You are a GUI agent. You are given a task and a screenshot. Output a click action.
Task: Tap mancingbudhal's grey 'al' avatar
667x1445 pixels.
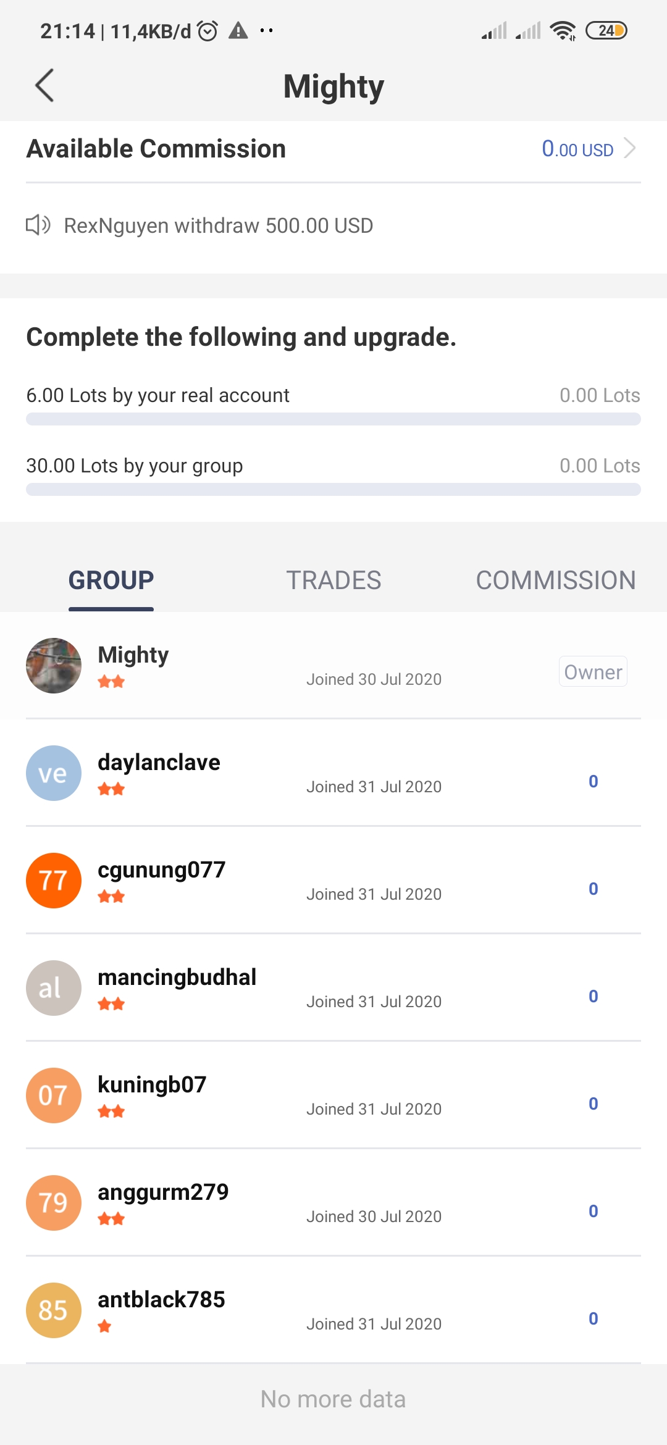click(x=54, y=988)
